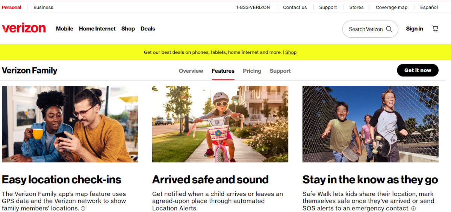This screenshot has height=212, width=451.
Task: Open the Mobile menu
Action: [65, 29]
